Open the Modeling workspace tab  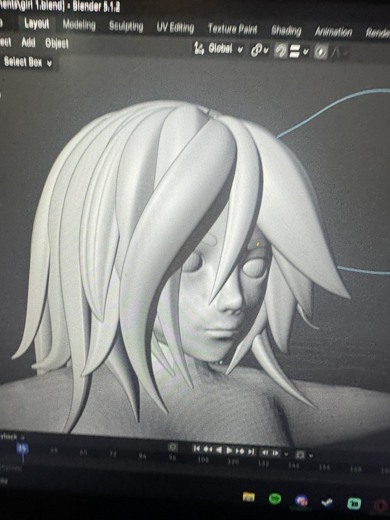(x=79, y=25)
